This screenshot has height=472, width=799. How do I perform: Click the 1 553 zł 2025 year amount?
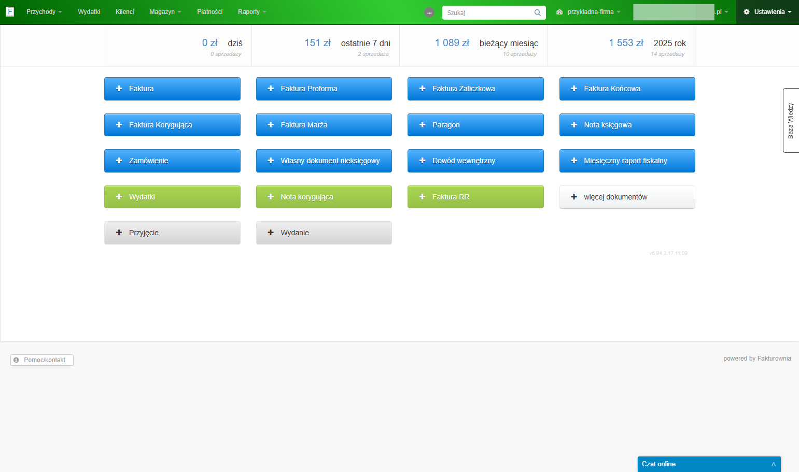point(626,43)
